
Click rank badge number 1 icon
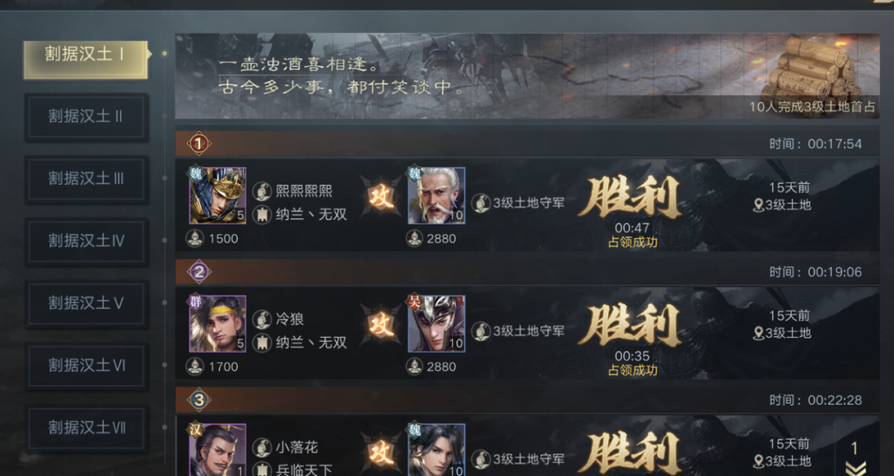click(x=199, y=144)
